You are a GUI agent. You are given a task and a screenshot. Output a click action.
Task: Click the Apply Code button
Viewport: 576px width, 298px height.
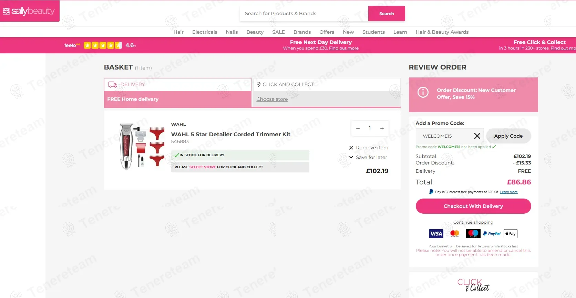[508, 136]
